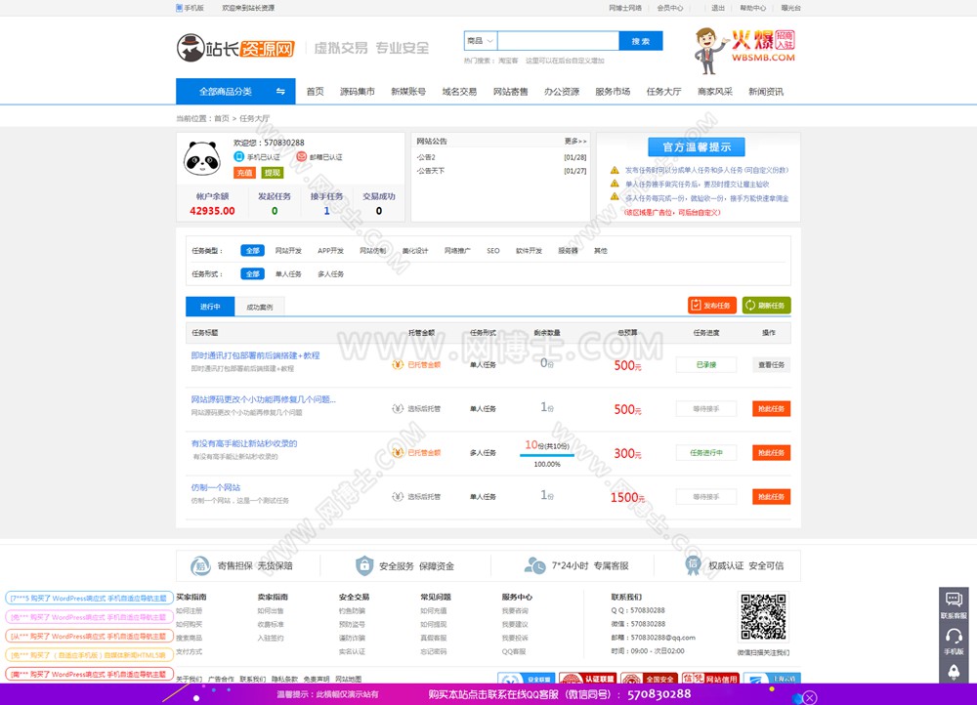
Task: Click the search text input field
Action: (558, 40)
